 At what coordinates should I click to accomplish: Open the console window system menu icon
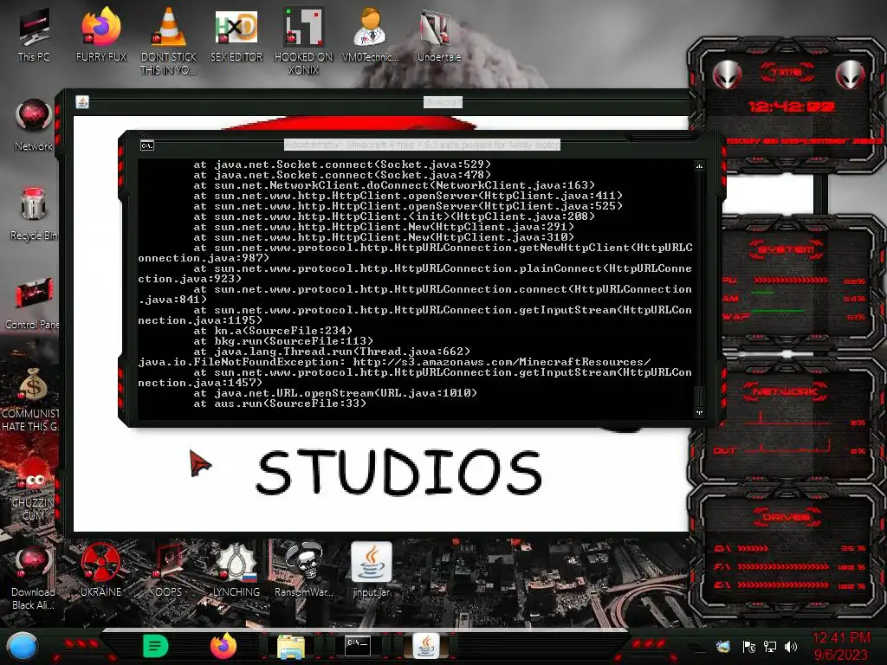tap(147, 145)
